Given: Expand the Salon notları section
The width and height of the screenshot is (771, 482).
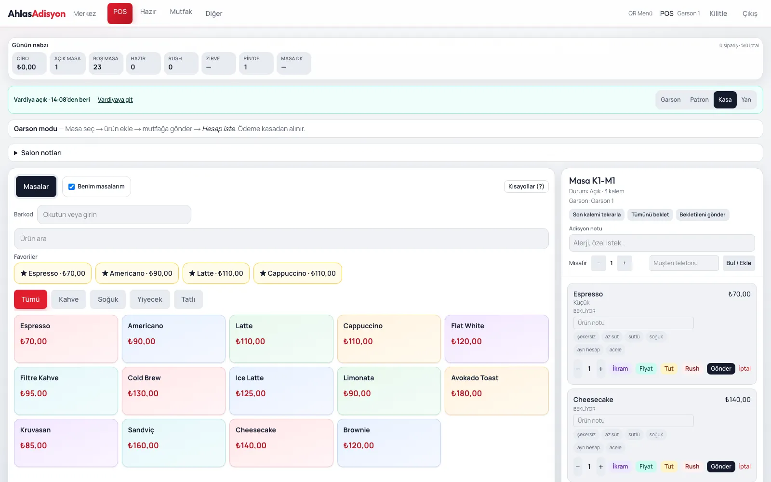Looking at the screenshot, I should pos(385,153).
